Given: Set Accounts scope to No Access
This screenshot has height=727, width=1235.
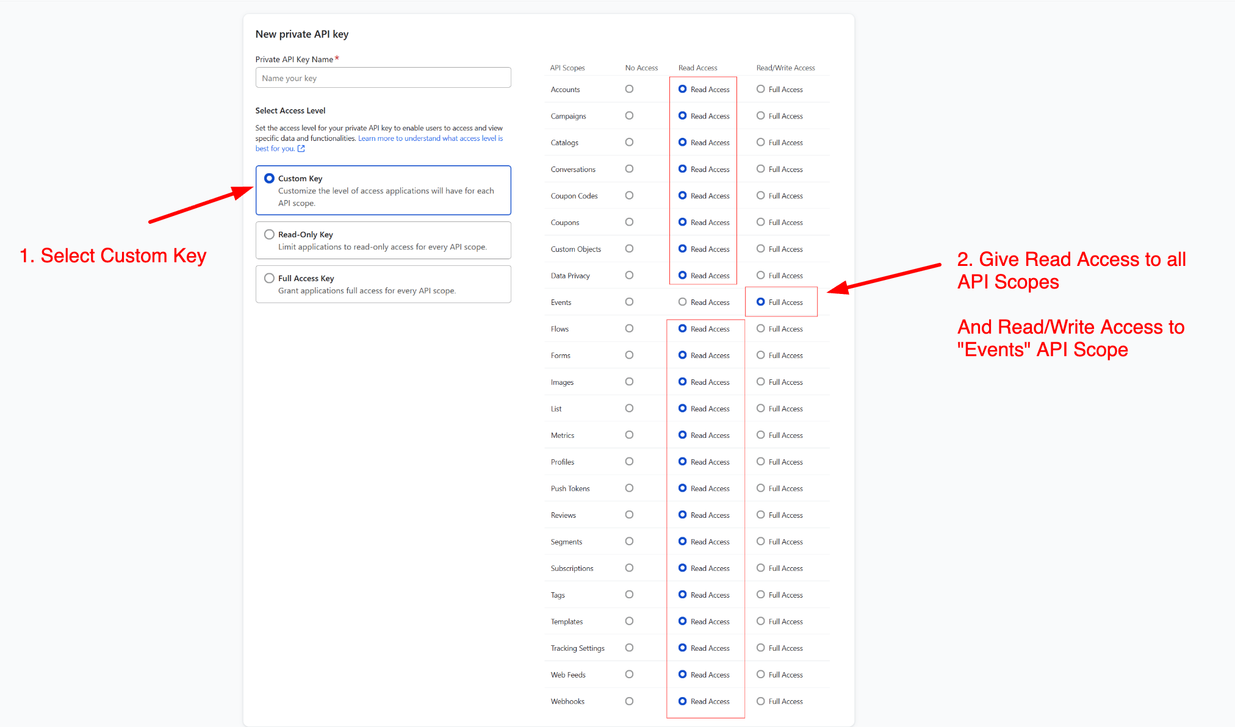Looking at the screenshot, I should click(x=629, y=89).
